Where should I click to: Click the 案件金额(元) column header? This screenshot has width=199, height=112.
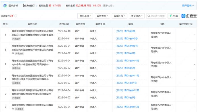(x=186, y=24)
